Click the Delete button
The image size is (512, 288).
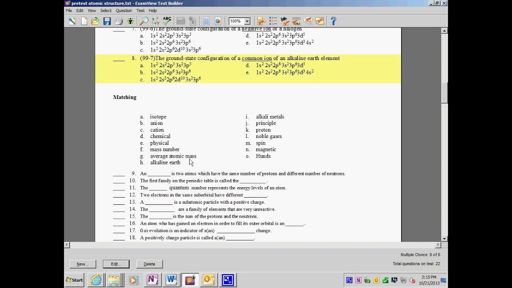(149, 264)
